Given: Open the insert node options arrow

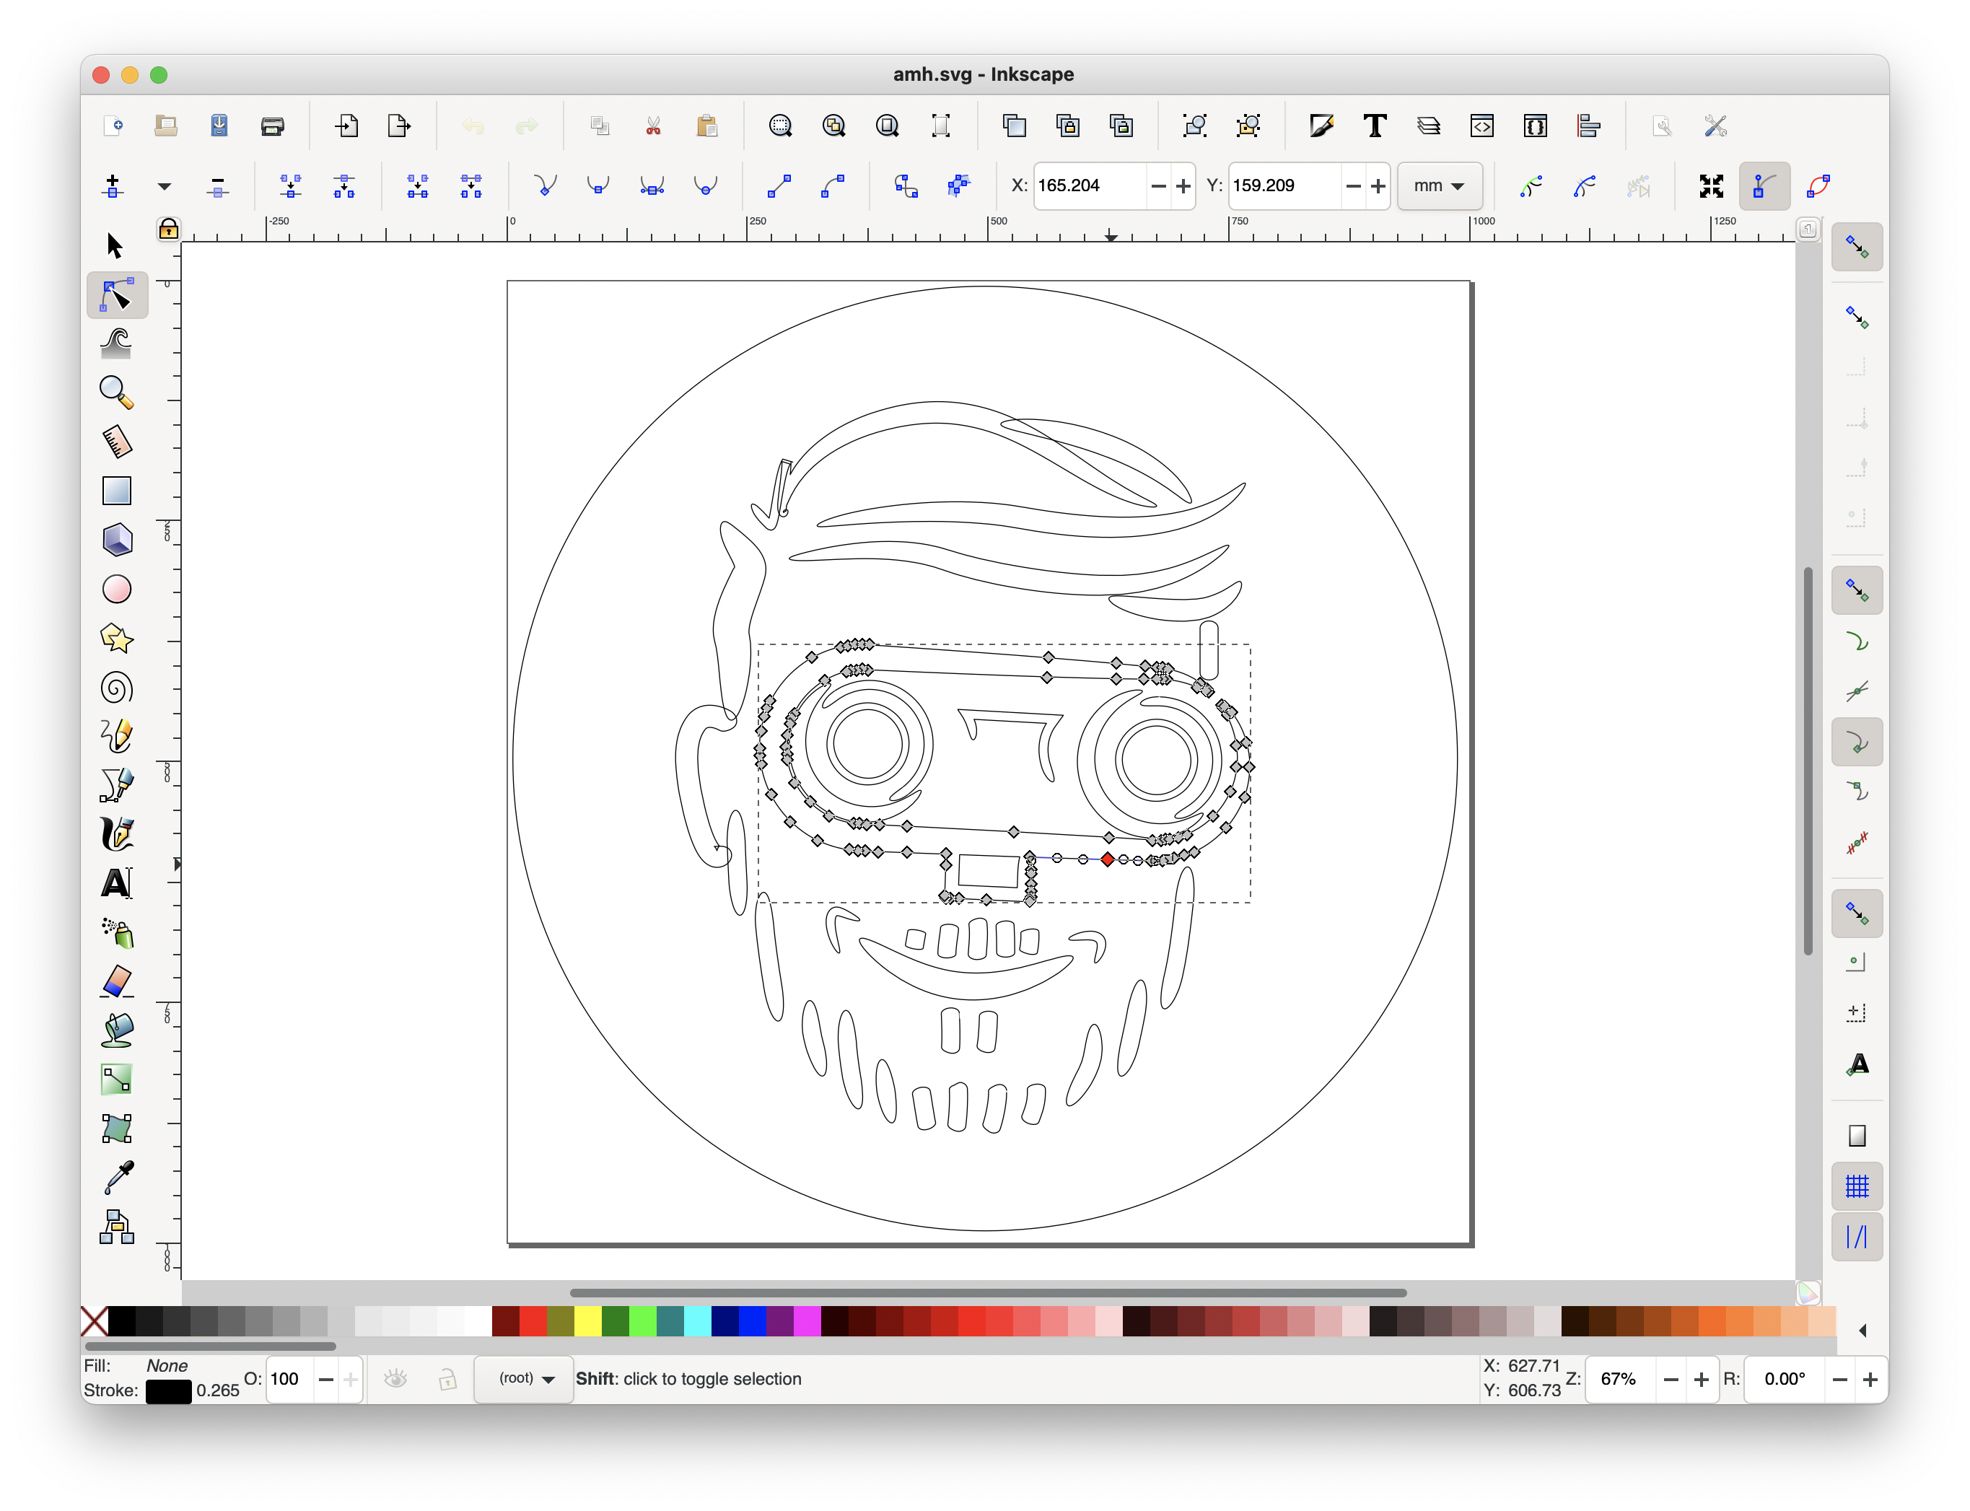Looking at the screenshot, I should click(164, 186).
